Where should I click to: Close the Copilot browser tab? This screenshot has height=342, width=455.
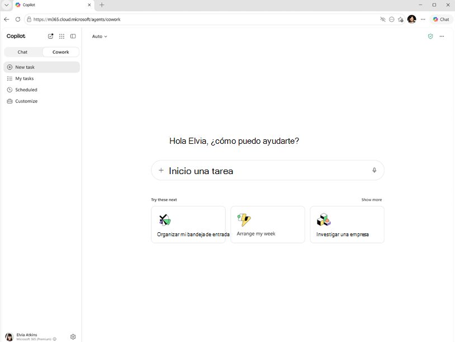tap(89, 5)
